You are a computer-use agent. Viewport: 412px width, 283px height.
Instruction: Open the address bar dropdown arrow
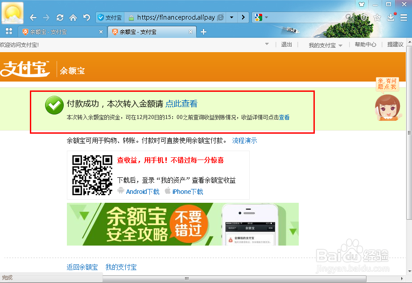pos(231,17)
